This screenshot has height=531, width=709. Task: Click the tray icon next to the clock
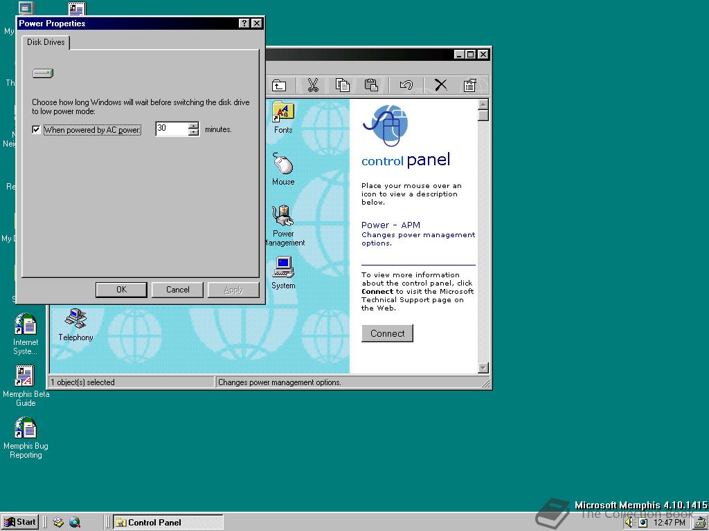tap(643, 523)
